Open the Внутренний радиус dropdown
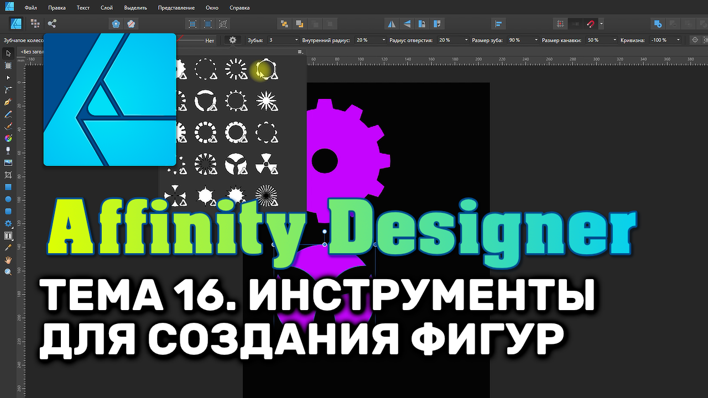This screenshot has height=398, width=708. pos(383,40)
